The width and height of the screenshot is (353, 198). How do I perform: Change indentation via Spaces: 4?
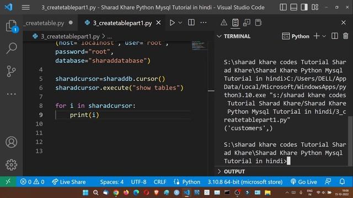tap(111, 182)
